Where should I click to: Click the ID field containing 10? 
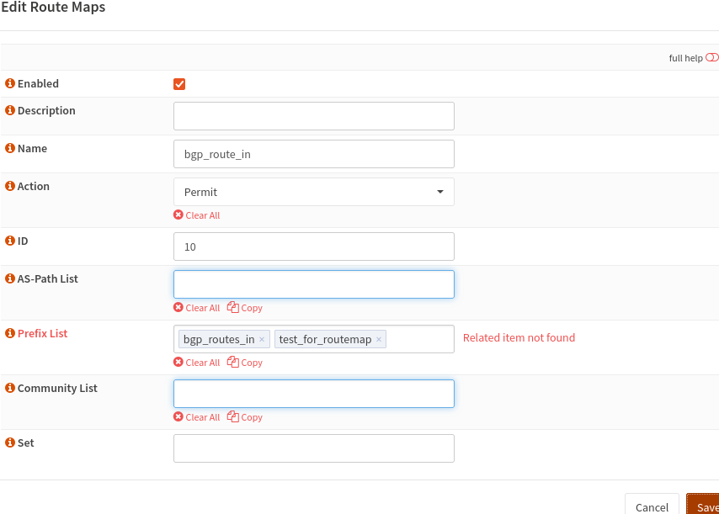click(x=314, y=246)
